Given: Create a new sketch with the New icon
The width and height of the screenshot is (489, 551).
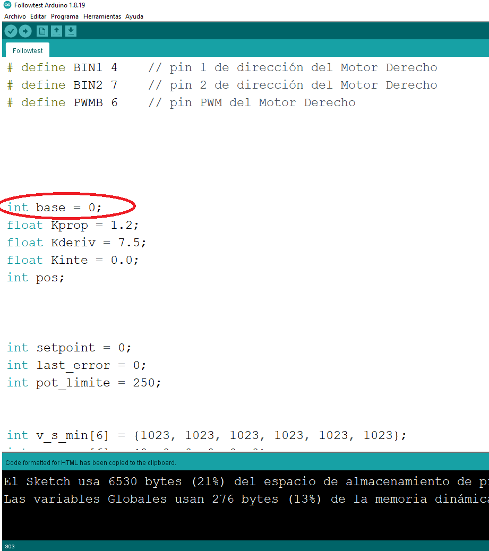Looking at the screenshot, I should coord(42,31).
